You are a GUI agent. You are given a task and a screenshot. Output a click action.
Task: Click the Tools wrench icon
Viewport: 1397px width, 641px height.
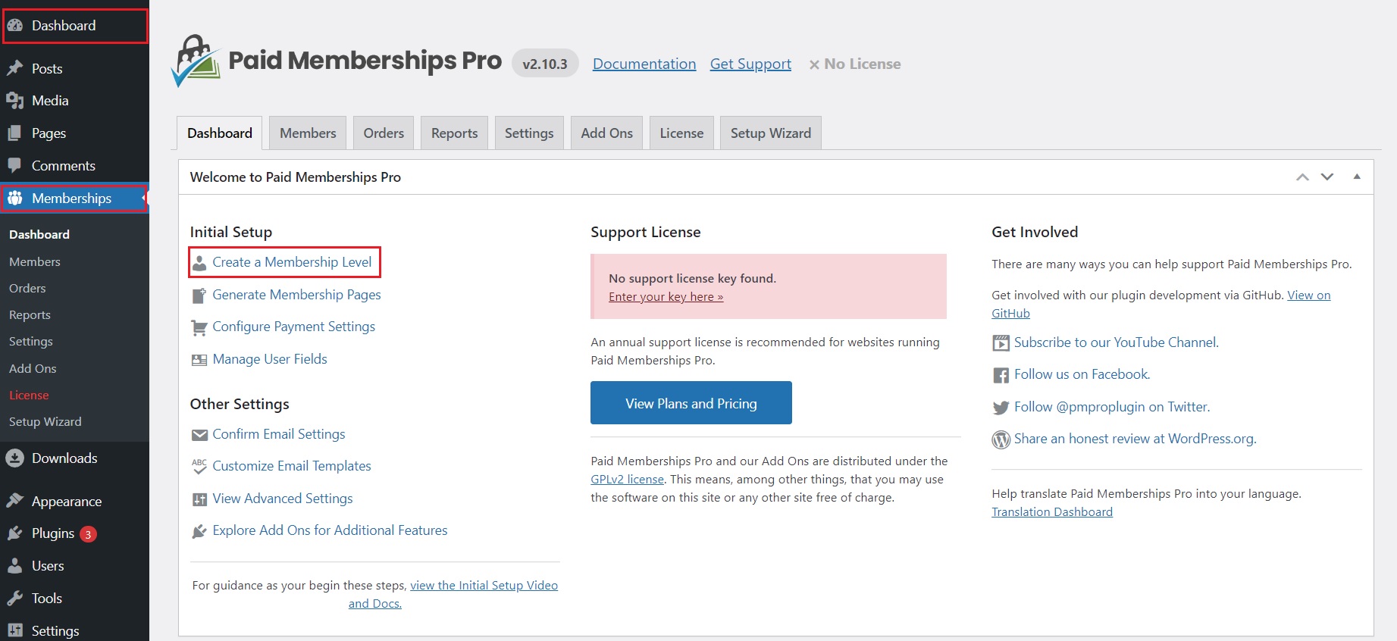14,598
